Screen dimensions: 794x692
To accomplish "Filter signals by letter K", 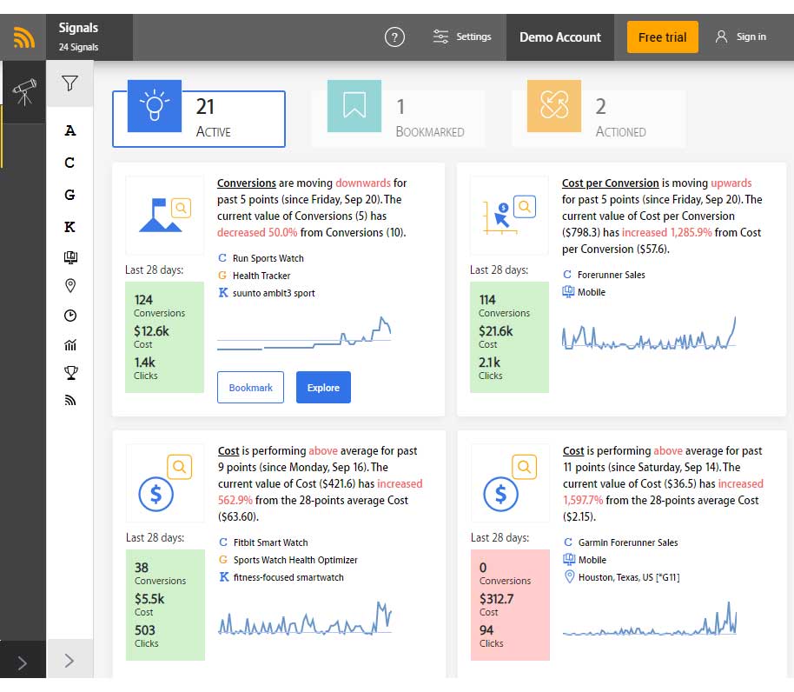I will coord(70,227).
